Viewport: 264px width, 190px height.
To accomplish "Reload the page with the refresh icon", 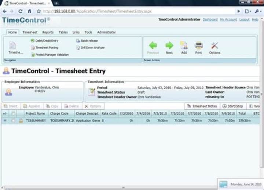I will [x=21, y=11].
